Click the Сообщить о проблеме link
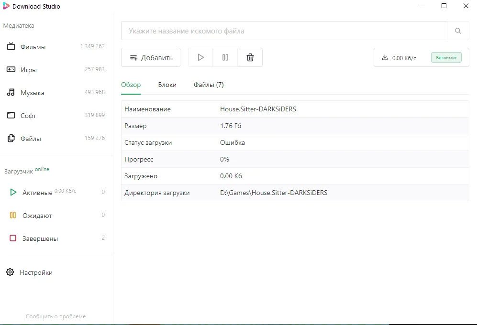Image resolution: width=477 pixels, height=325 pixels. pos(55,316)
